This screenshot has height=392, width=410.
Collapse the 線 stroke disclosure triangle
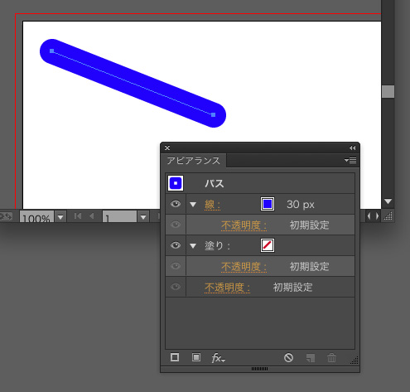click(x=193, y=205)
